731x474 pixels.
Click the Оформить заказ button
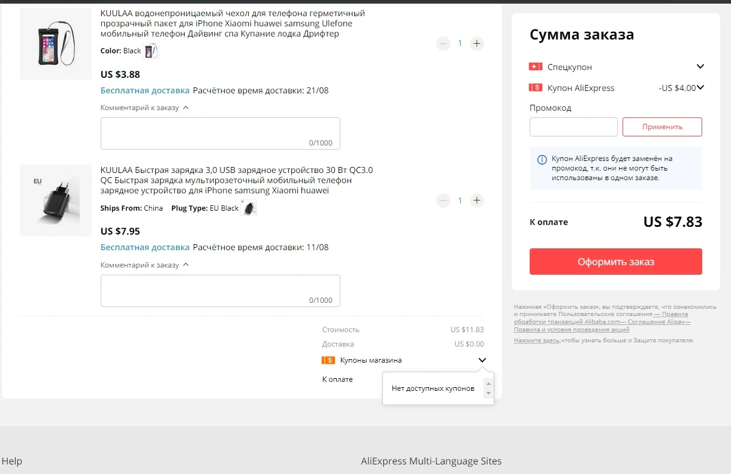615,262
